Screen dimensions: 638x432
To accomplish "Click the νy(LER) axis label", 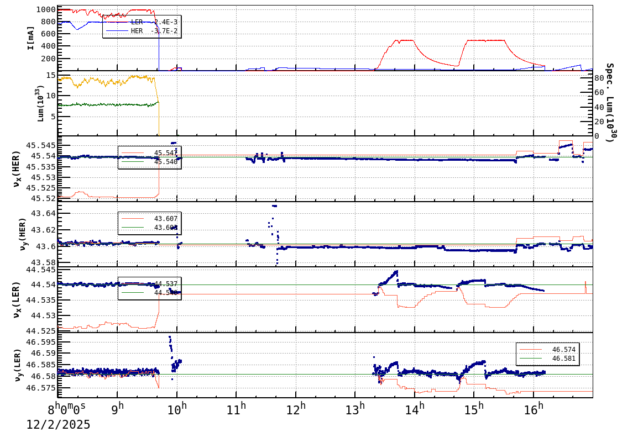I will (17, 365).
